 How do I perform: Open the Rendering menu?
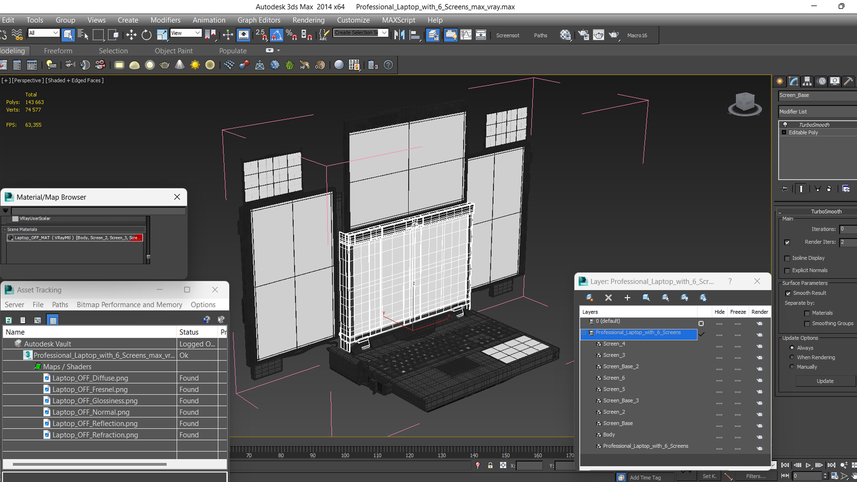pyautogui.click(x=308, y=20)
